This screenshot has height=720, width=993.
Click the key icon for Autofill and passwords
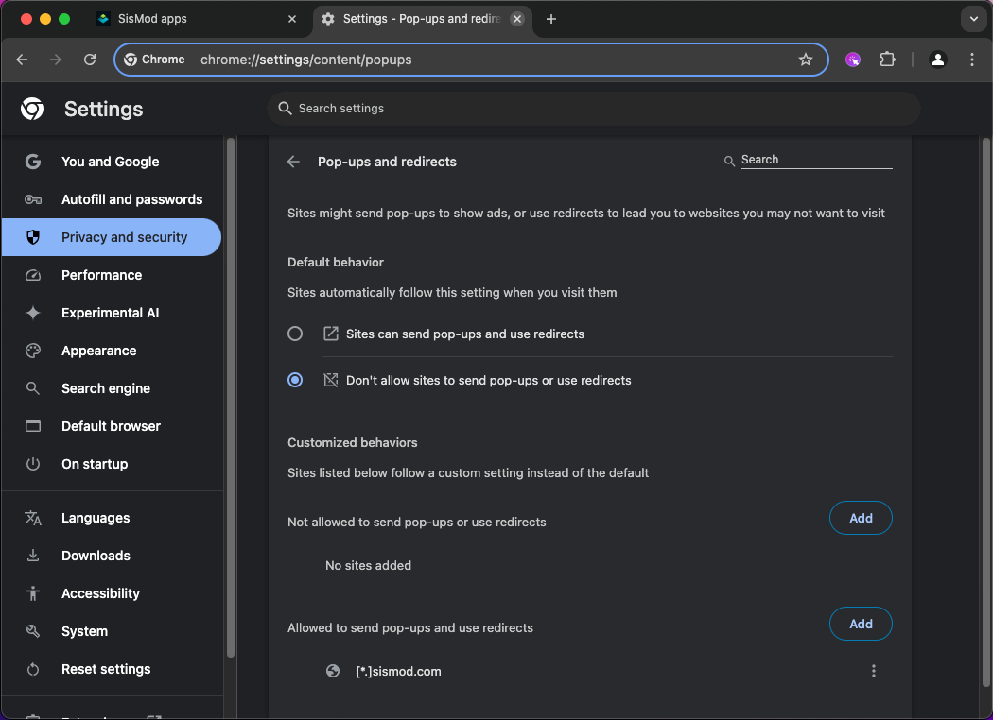coord(33,199)
